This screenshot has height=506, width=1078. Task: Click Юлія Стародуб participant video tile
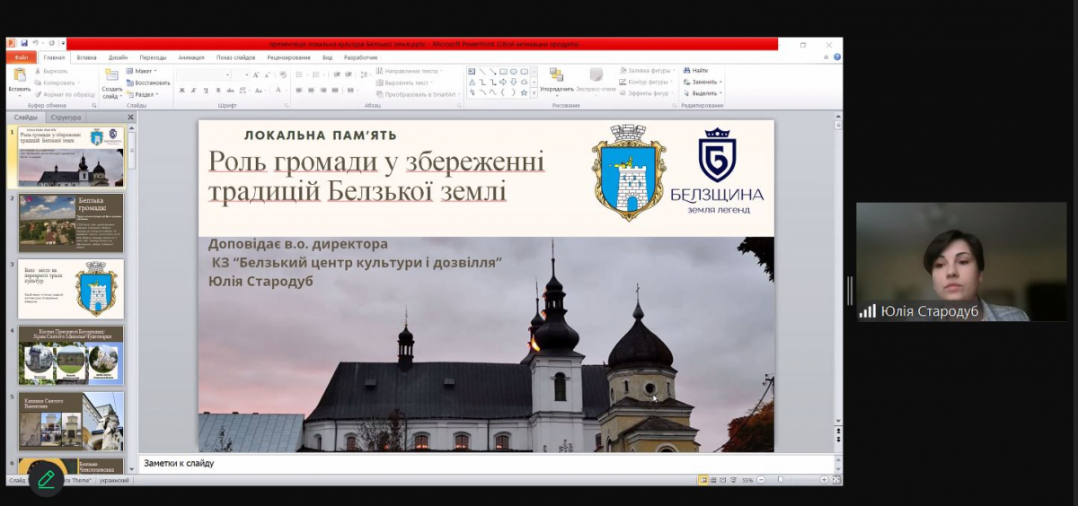coord(961,261)
